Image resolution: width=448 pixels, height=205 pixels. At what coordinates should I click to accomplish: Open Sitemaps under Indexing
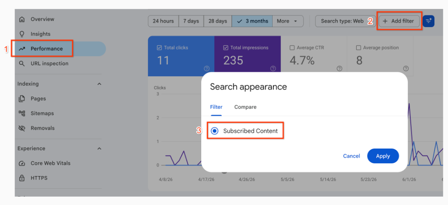point(42,113)
